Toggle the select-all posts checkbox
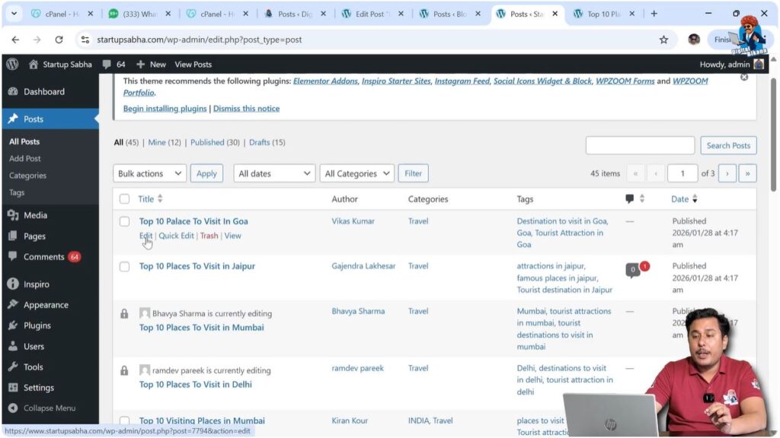The image size is (780, 438). coord(124,198)
